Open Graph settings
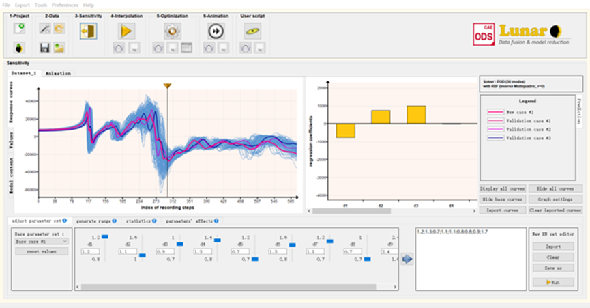The height and width of the screenshot is (308, 590). coord(555,199)
